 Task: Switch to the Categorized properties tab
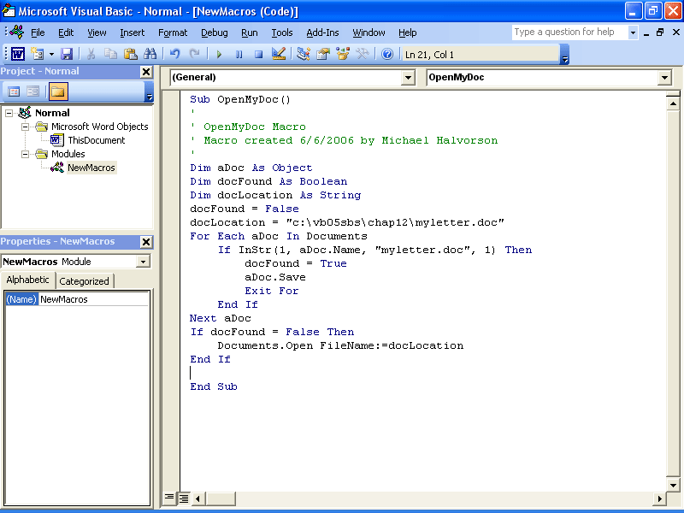tap(84, 280)
